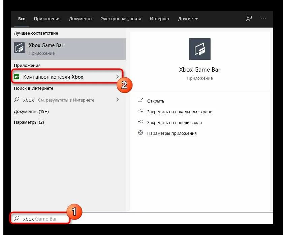
Task: Click magnifier icon beside xbox web result
Action: (17, 100)
